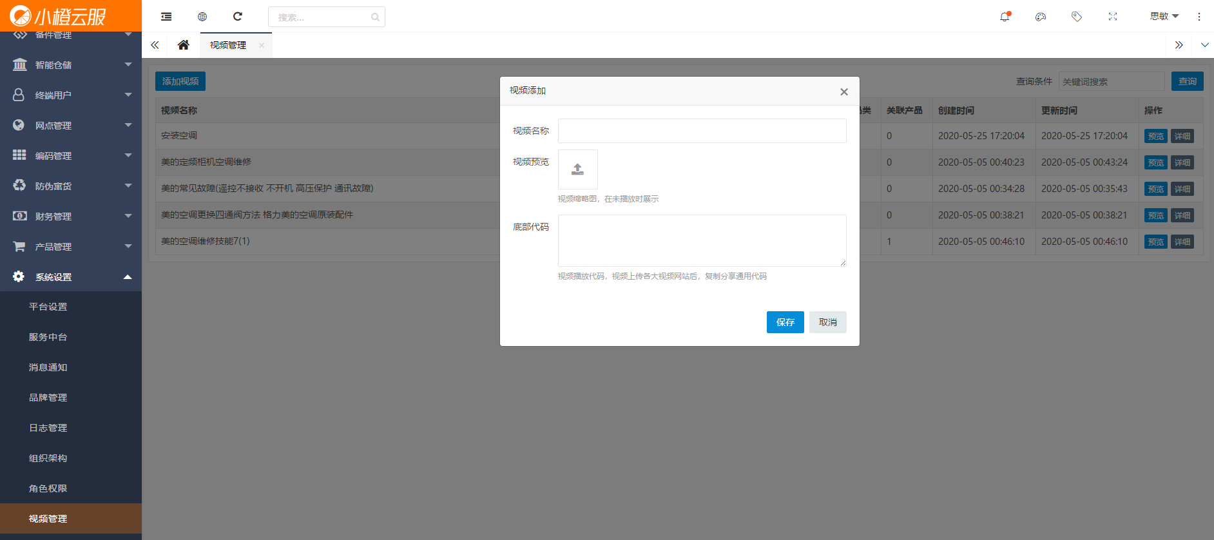Screen dimensions: 1214x540
Task: Click the 系统设置 gear icon
Action: click(19, 276)
